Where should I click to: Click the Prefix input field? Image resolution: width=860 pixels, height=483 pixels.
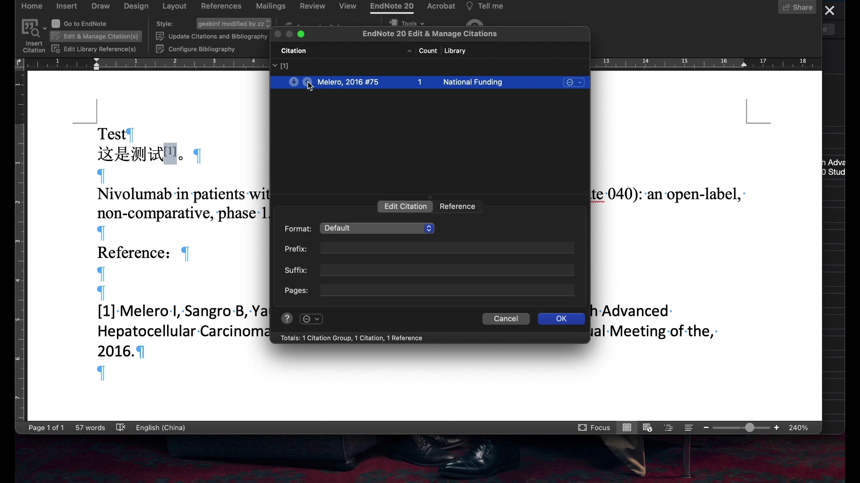tap(447, 249)
